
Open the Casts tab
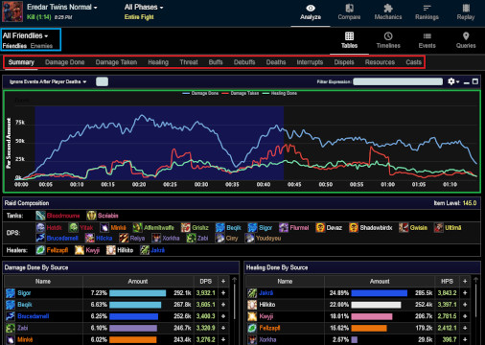[413, 62]
